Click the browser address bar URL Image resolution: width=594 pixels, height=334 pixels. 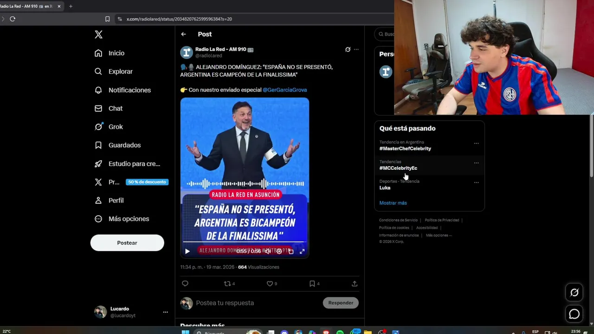[179, 19]
